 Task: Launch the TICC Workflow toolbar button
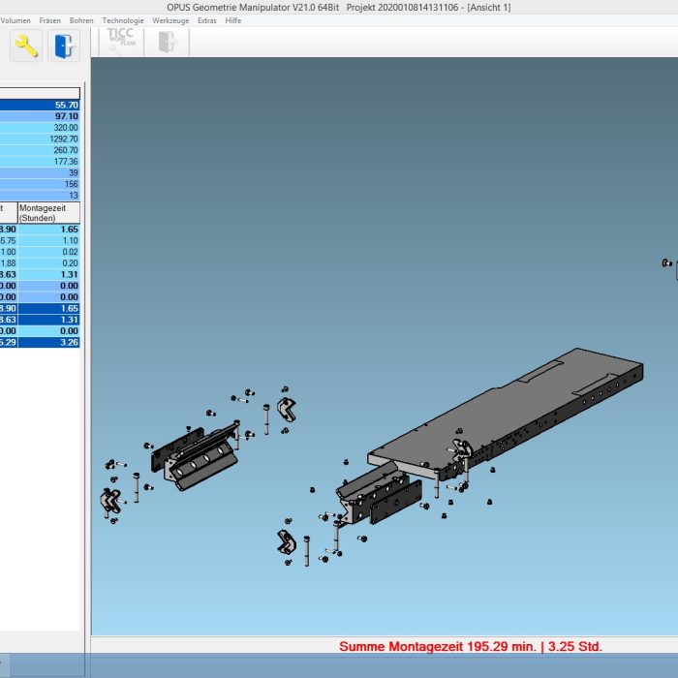(121, 42)
